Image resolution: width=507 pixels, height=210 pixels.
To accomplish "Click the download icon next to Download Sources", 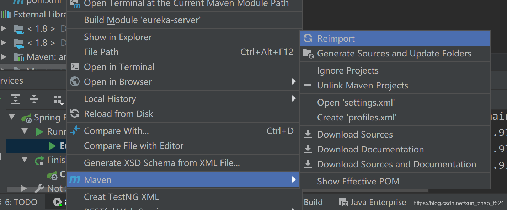I will (x=308, y=134).
